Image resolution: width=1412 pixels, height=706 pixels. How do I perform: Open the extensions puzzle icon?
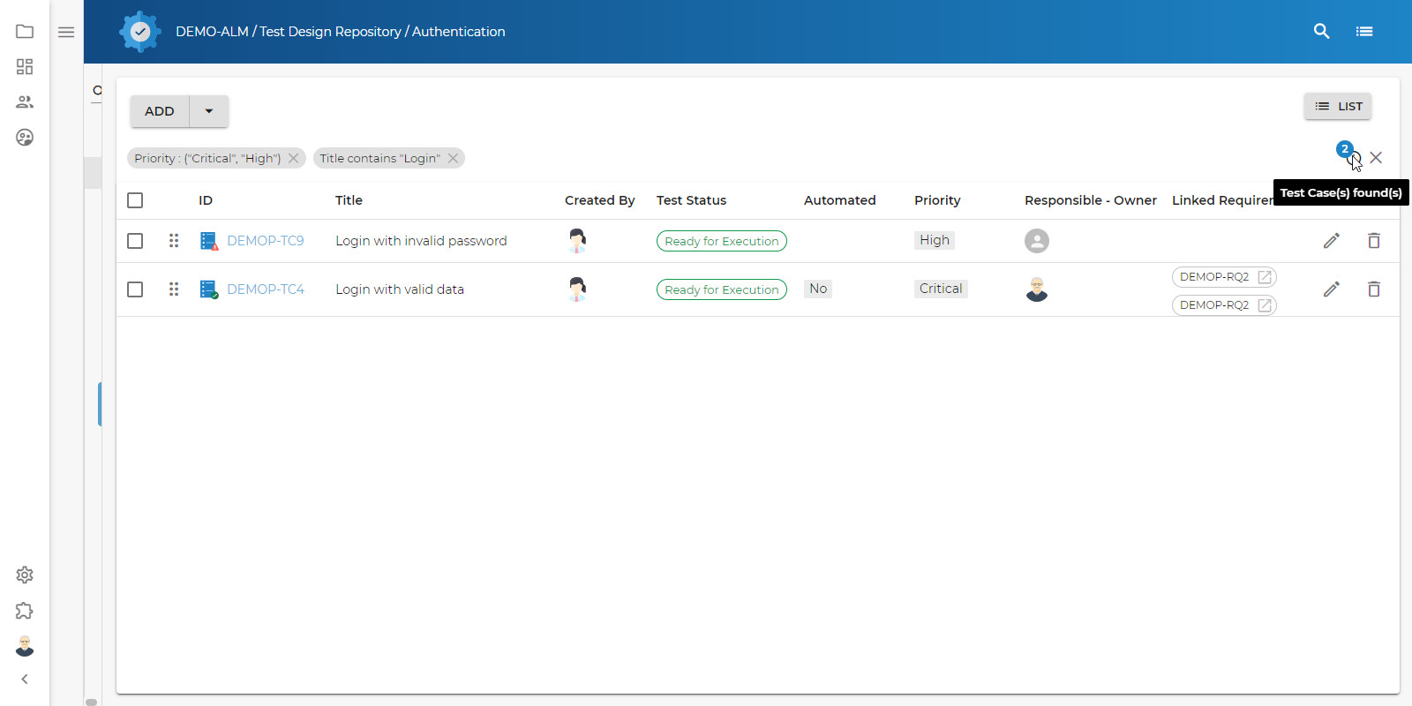[x=25, y=611]
